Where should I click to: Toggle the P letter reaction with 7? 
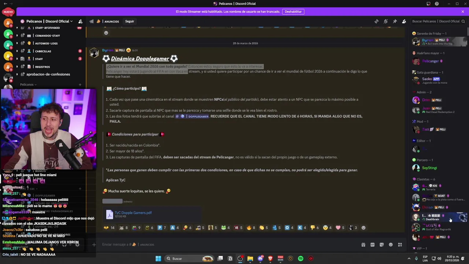pos(162,228)
